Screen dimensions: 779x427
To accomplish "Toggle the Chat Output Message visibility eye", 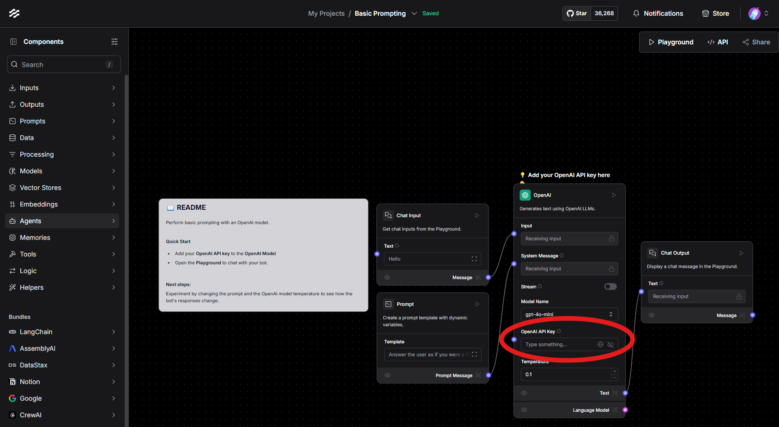I will point(652,315).
